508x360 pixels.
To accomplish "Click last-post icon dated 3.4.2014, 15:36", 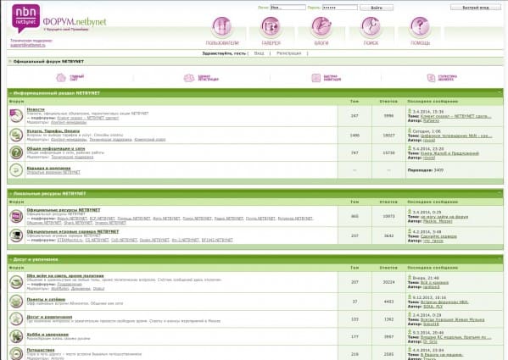I will click(x=410, y=111).
